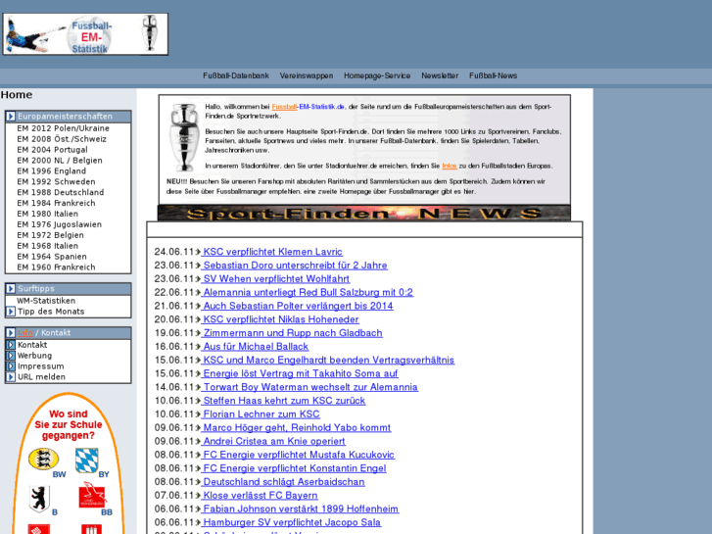Read news Torwart Boy Waterman wechselt zur Alemannia
The height and width of the screenshot is (534, 712).
click(309, 387)
